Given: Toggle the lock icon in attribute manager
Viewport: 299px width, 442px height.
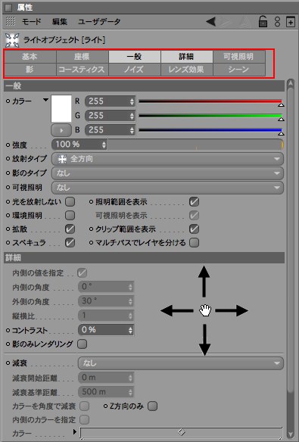Looking at the screenshot, I should [x=263, y=21].
